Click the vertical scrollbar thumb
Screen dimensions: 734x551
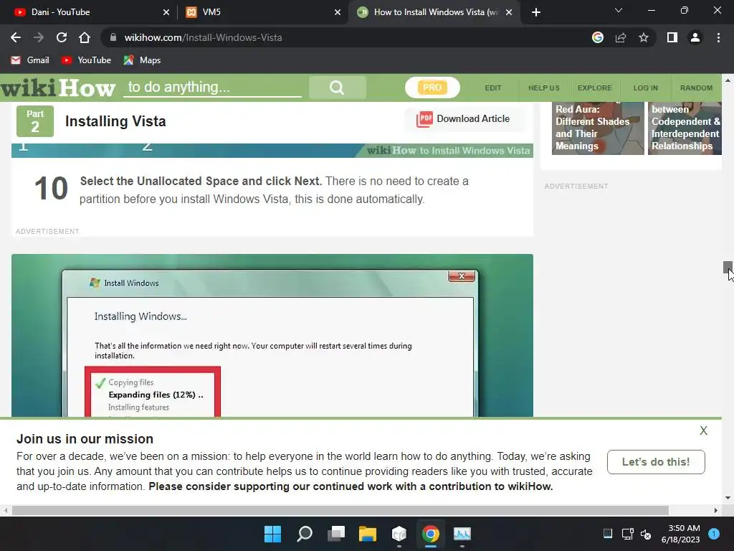728,268
